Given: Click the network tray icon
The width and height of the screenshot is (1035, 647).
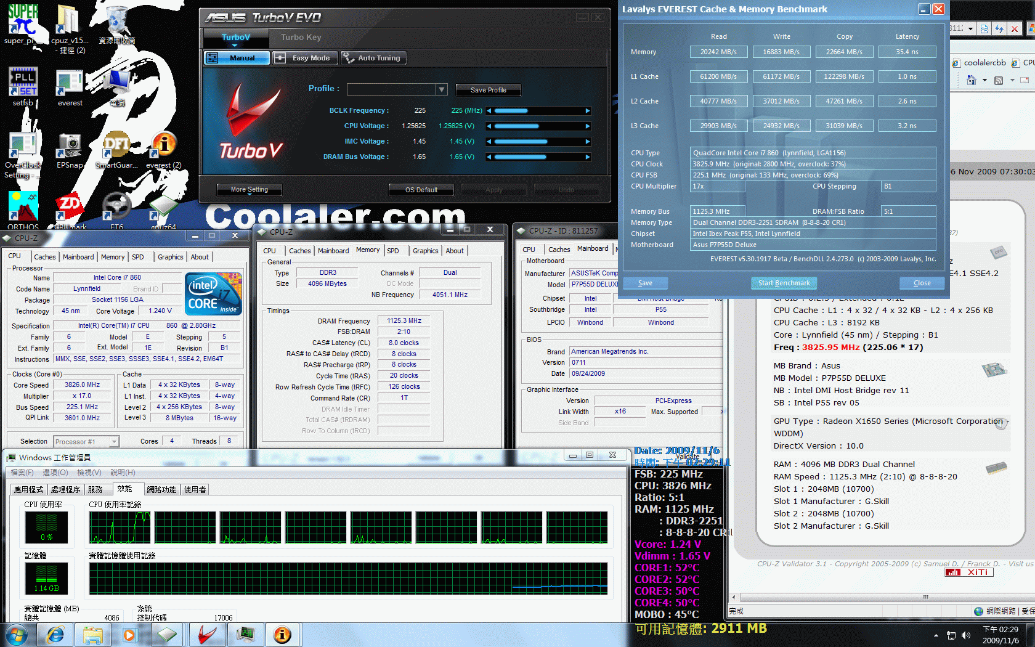Looking at the screenshot, I should pos(951,635).
